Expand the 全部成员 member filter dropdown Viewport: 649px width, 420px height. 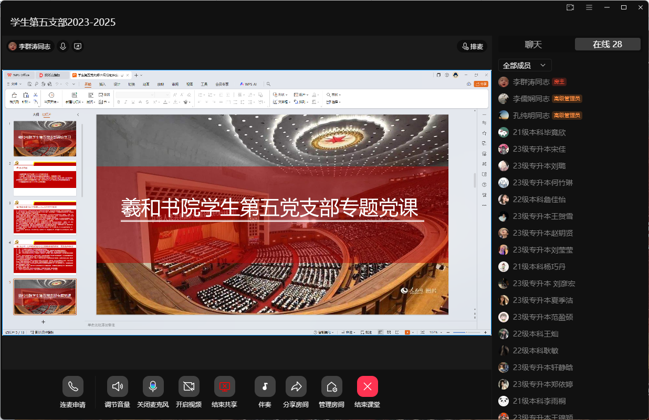pyautogui.click(x=525, y=65)
